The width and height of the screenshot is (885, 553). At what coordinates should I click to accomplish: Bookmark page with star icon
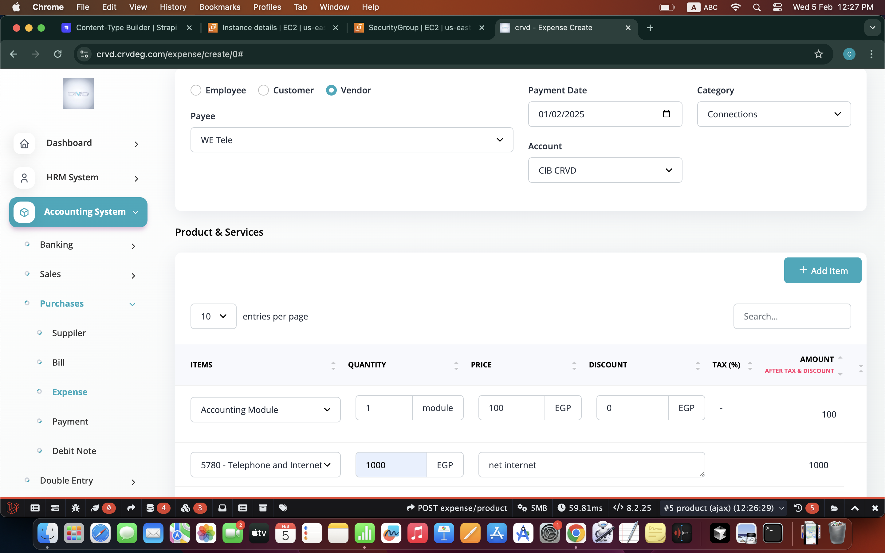click(x=818, y=54)
